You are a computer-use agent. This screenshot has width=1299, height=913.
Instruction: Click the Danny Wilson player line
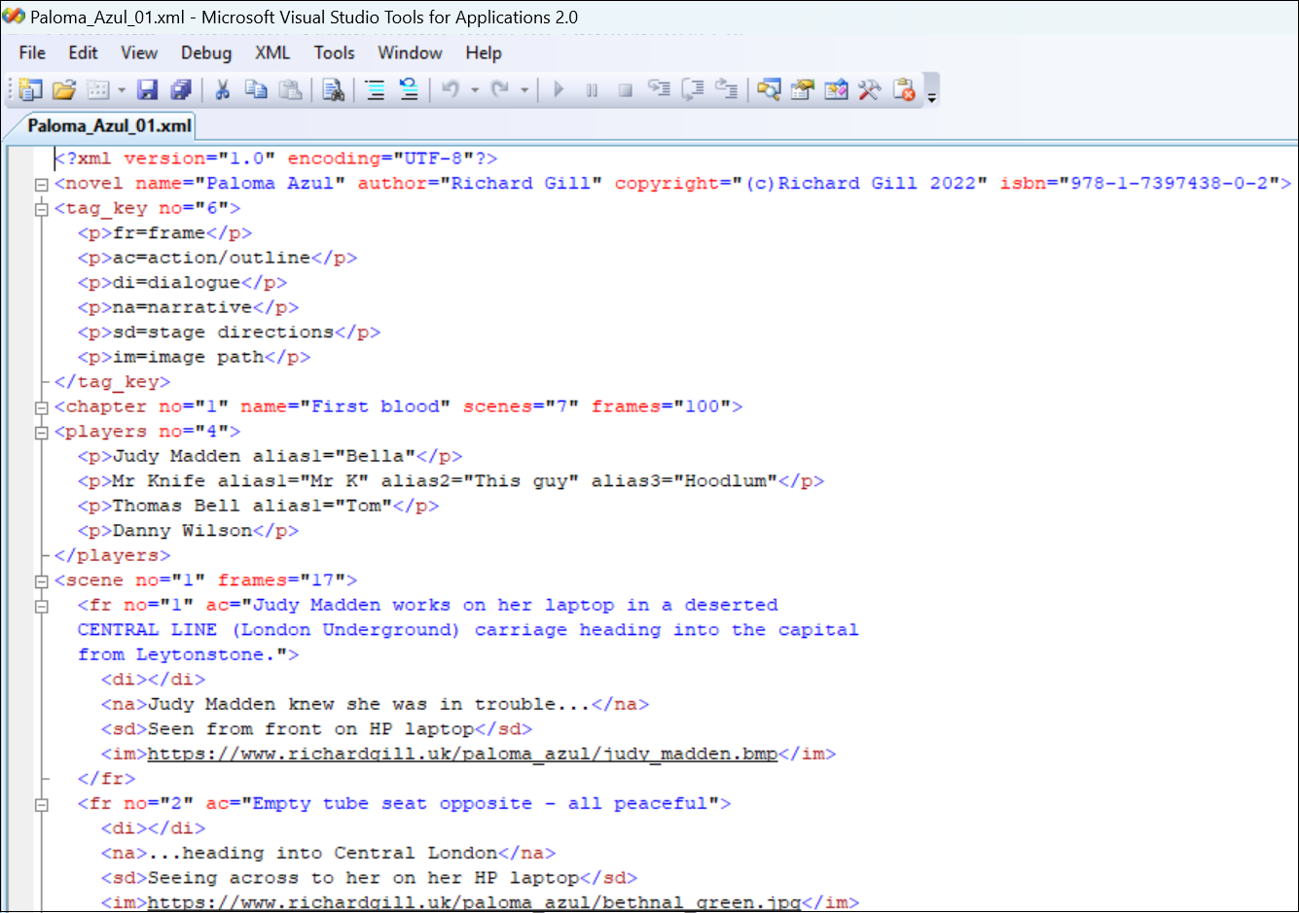pos(189,531)
